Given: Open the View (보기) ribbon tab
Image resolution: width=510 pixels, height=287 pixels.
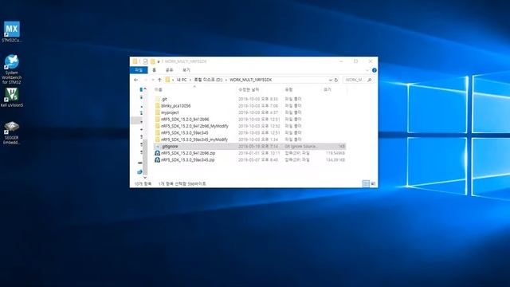Looking at the screenshot, I should click(186, 70).
